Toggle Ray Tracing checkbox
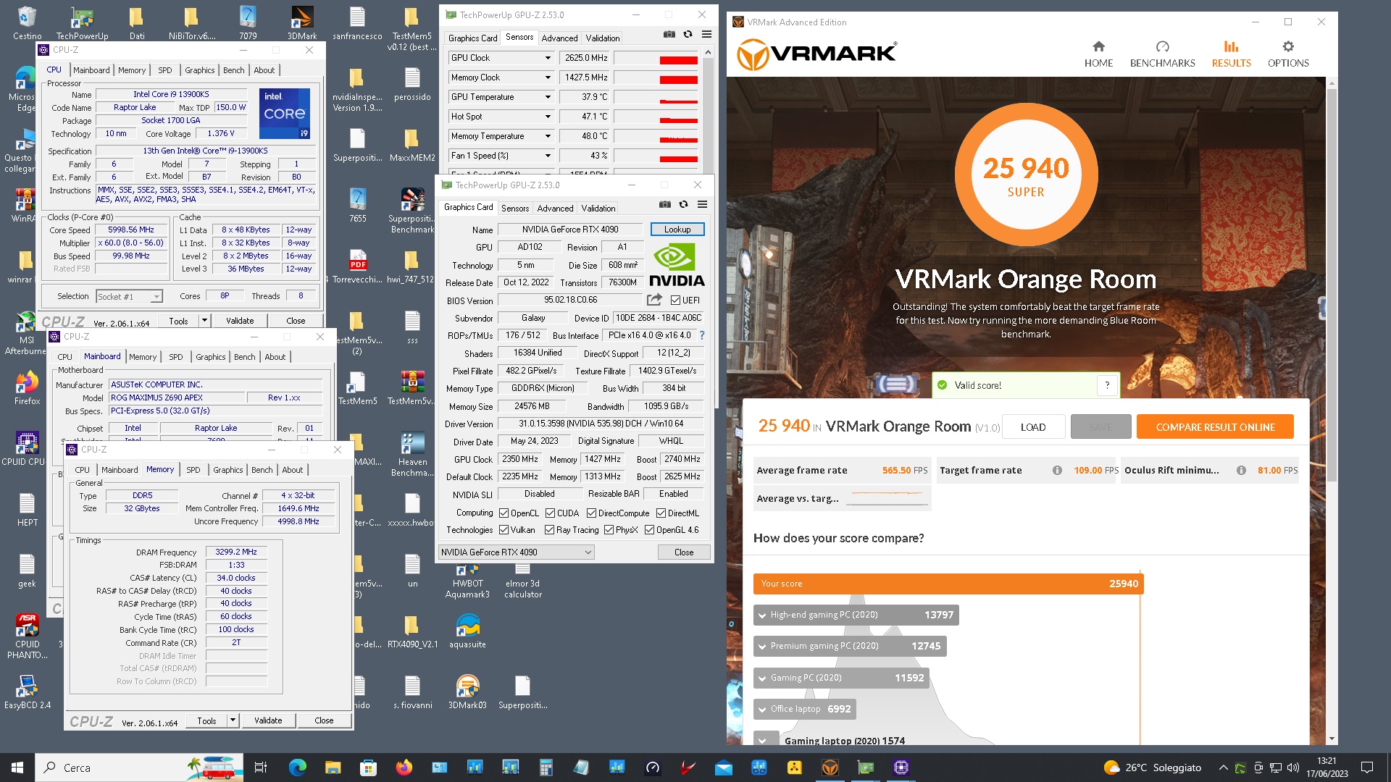Viewport: 1391px width, 782px height. (549, 530)
